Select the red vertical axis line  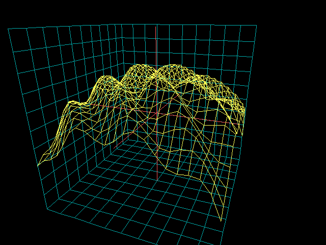[156, 103]
